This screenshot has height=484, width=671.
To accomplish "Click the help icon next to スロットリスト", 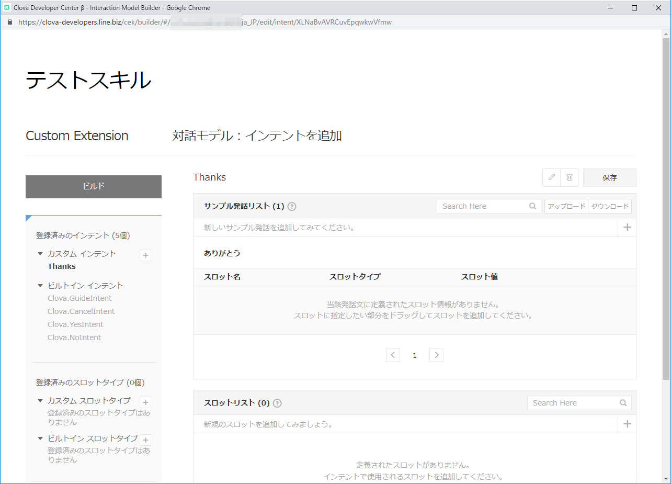I will click(x=277, y=403).
